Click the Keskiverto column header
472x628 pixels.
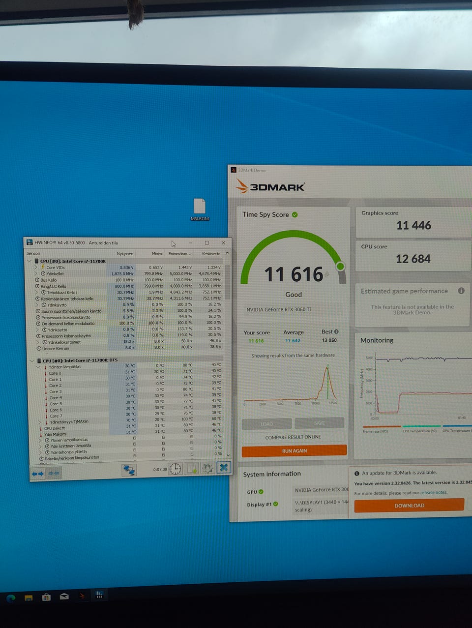[211, 253]
